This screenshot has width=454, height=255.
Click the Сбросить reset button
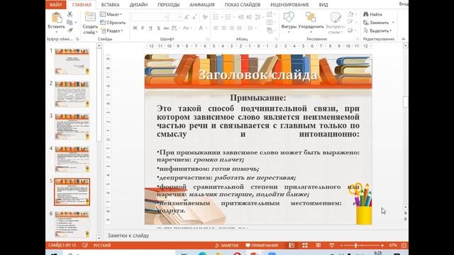(113, 23)
